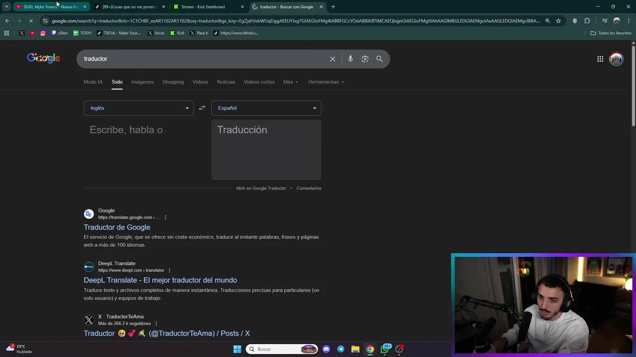
Task: Stop loading the page in Chrome
Action: point(31,21)
